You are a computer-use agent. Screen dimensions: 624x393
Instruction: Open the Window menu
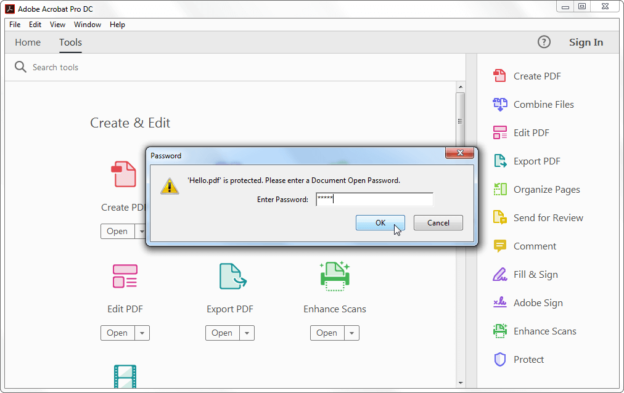click(x=88, y=25)
